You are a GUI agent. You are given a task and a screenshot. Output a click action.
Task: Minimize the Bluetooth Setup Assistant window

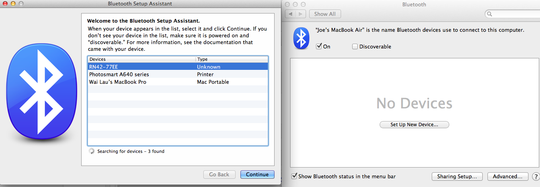(x=13, y=4)
